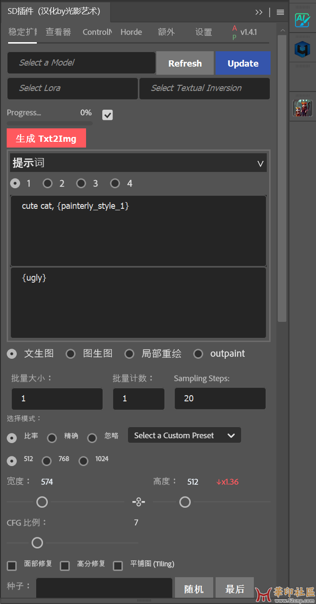Screen dimensions: 316x604
Task: Click the v1.4.1 version label
Action: pyautogui.click(x=249, y=32)
